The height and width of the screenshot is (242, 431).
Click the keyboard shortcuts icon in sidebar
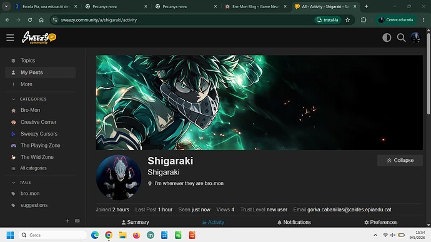pos(77,221)
